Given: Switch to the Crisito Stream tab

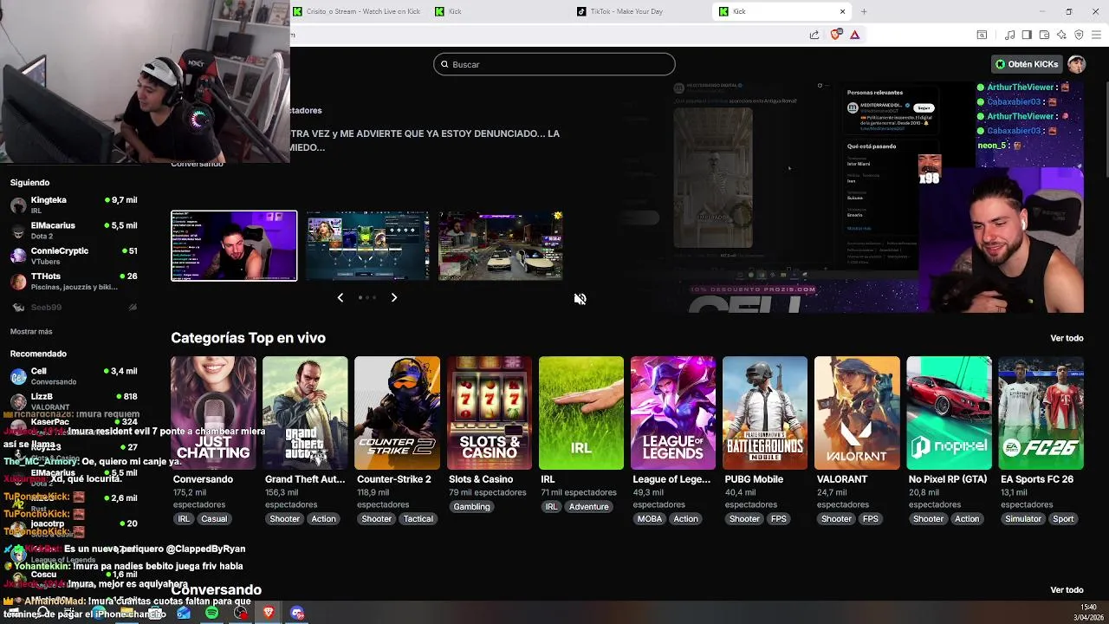Looking at the screenshot, I should (356, 11).
